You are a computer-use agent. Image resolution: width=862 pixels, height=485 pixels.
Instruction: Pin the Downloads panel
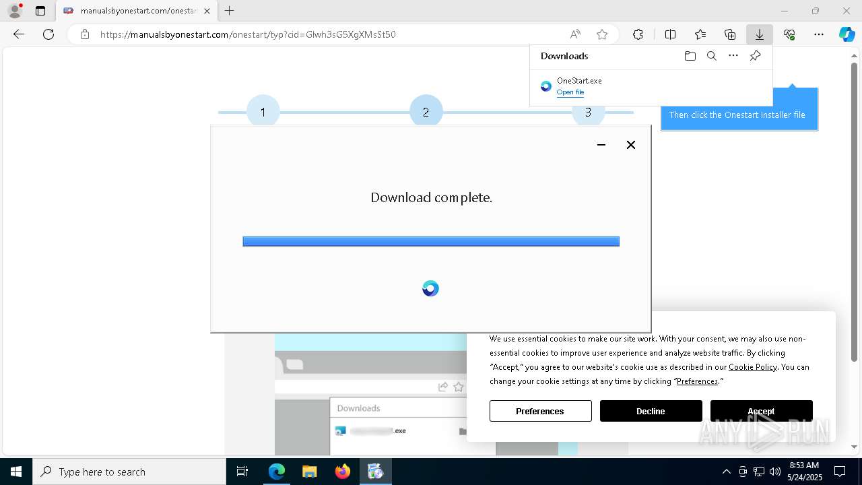pyautogui.click(x=756, y=56)
